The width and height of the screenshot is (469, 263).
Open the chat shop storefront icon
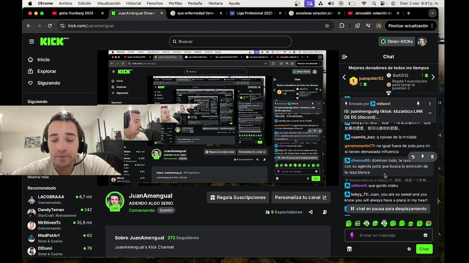[x=349, y=249]
